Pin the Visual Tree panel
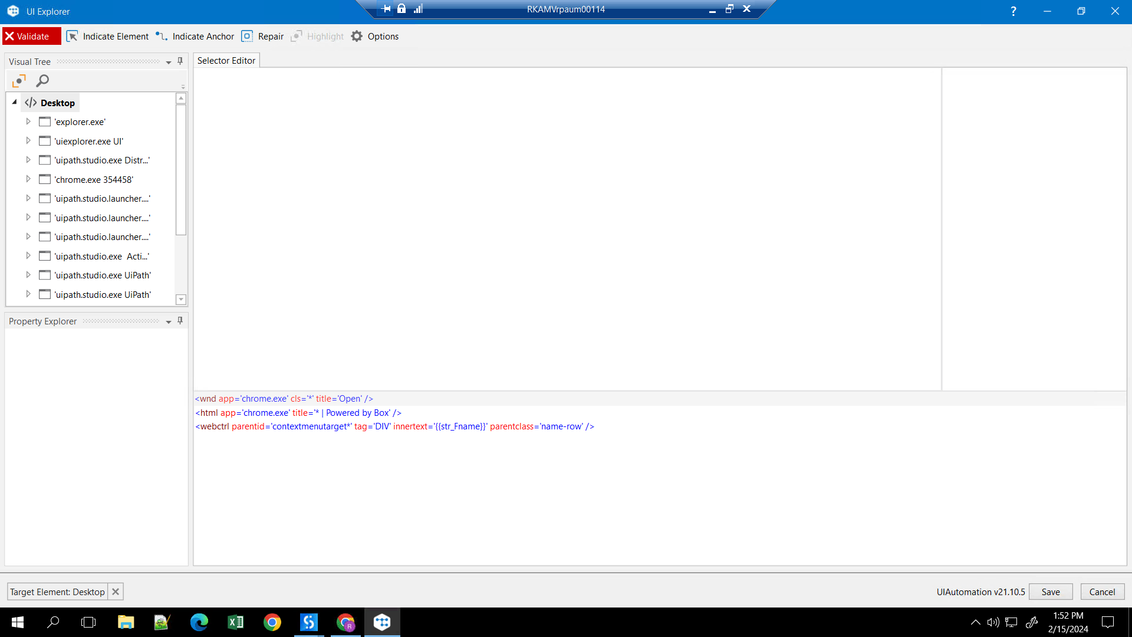 point(180,61)
